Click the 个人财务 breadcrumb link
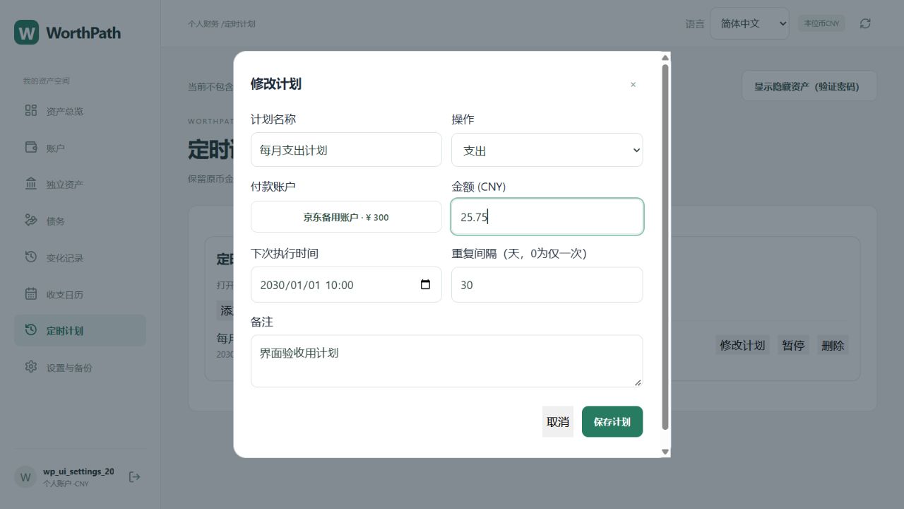904x509 pixels. tap(203, 24)
